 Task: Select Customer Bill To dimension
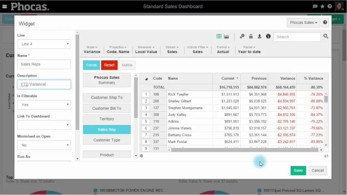point(107,108)
